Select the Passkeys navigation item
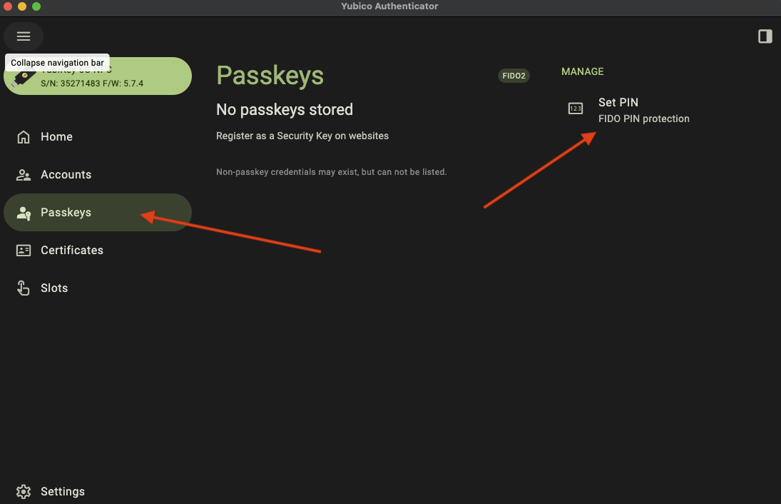 coord(98,212)
